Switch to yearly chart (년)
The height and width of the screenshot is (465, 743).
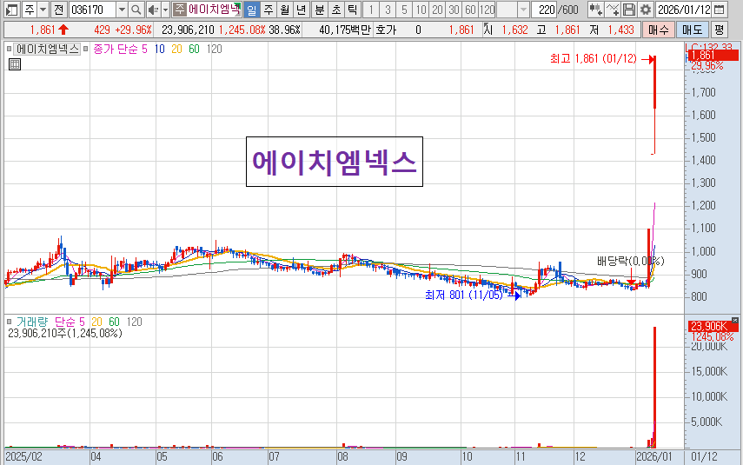[x=301, y=10]
